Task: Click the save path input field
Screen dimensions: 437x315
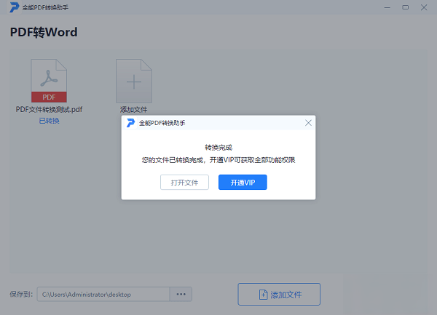Action: [103, 294]
